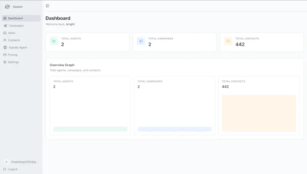Click the Signals Agent icon
Viewport: 307px width, 174px height.
[5, 47]
